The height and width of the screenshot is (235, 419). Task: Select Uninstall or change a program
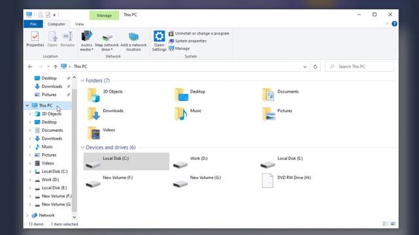(199, 33)
